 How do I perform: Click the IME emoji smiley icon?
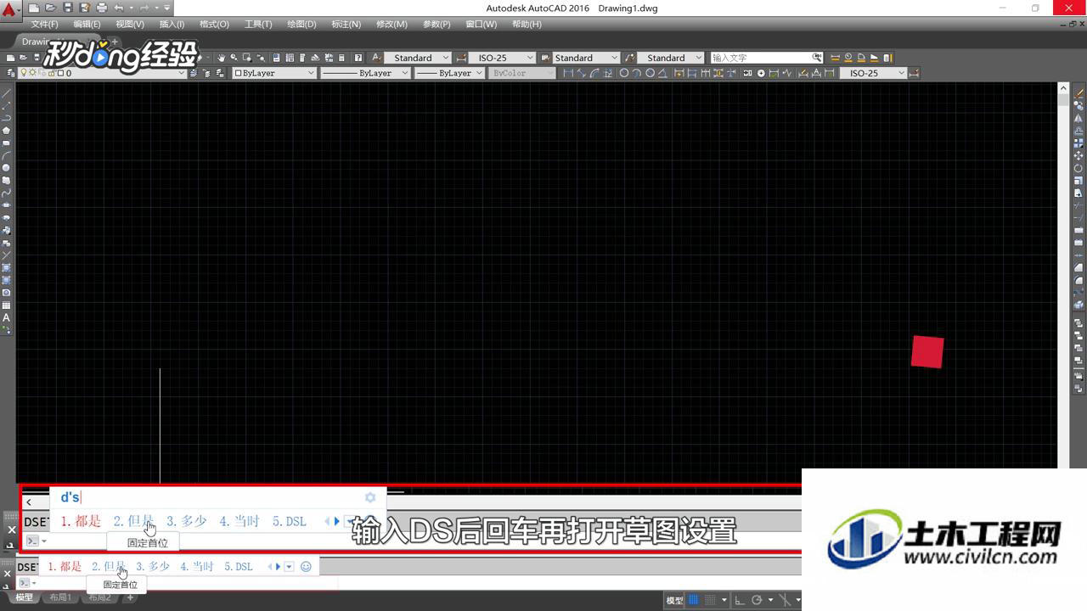[x=306, y=566]
